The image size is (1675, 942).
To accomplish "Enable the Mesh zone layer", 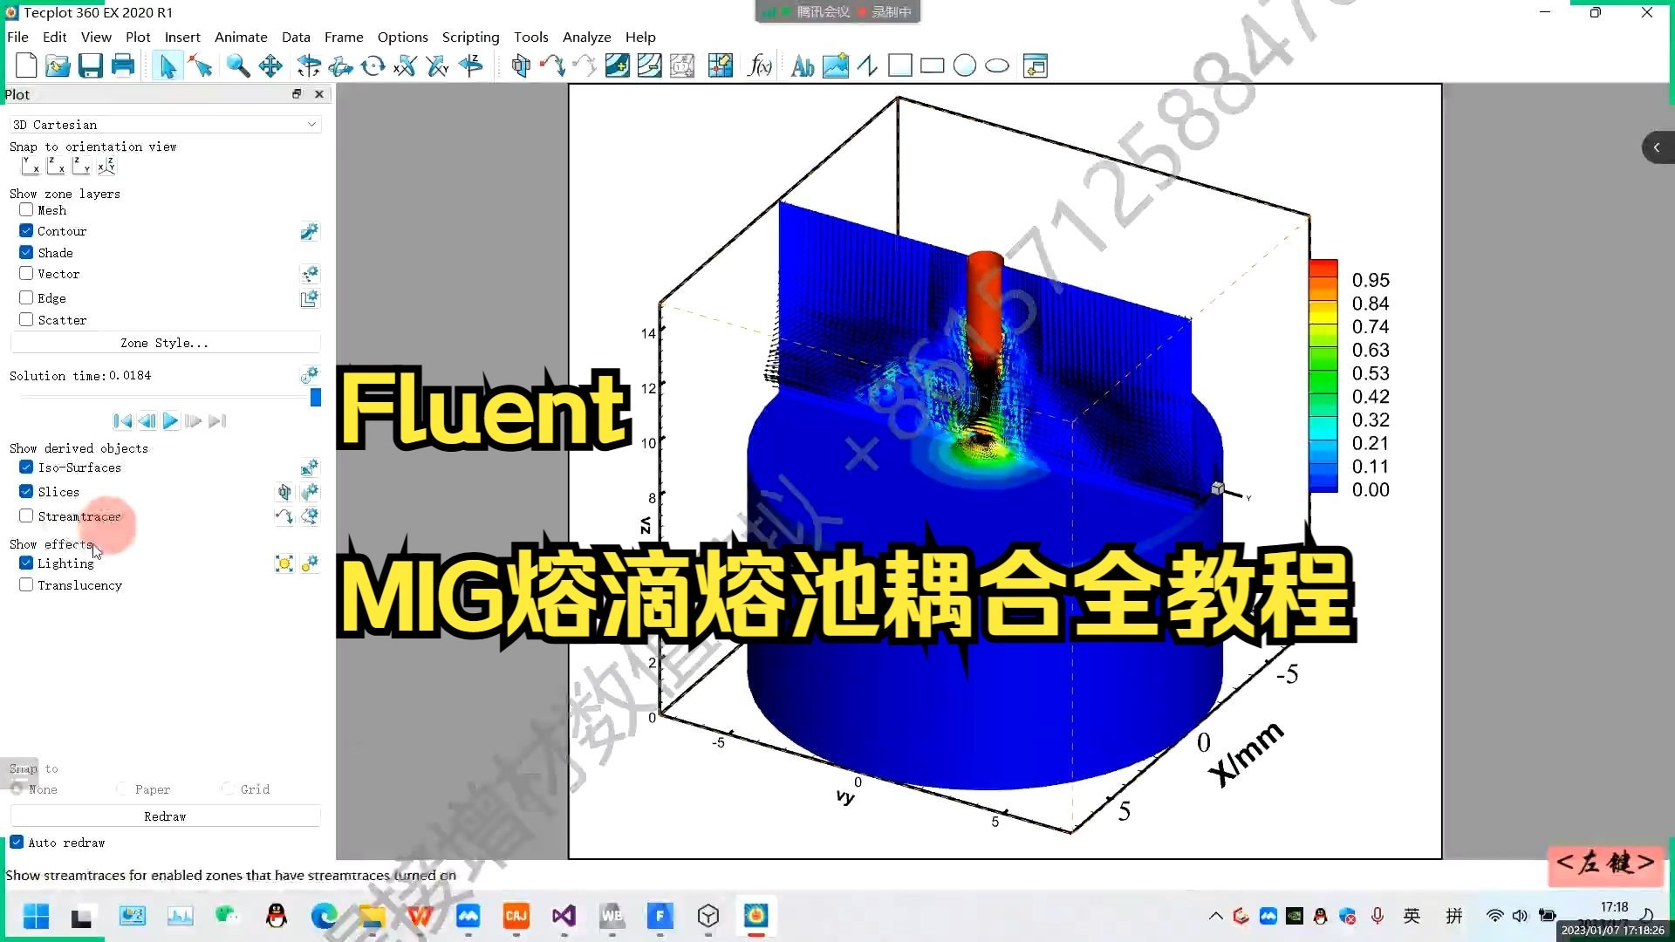I will tap(26, 210).
